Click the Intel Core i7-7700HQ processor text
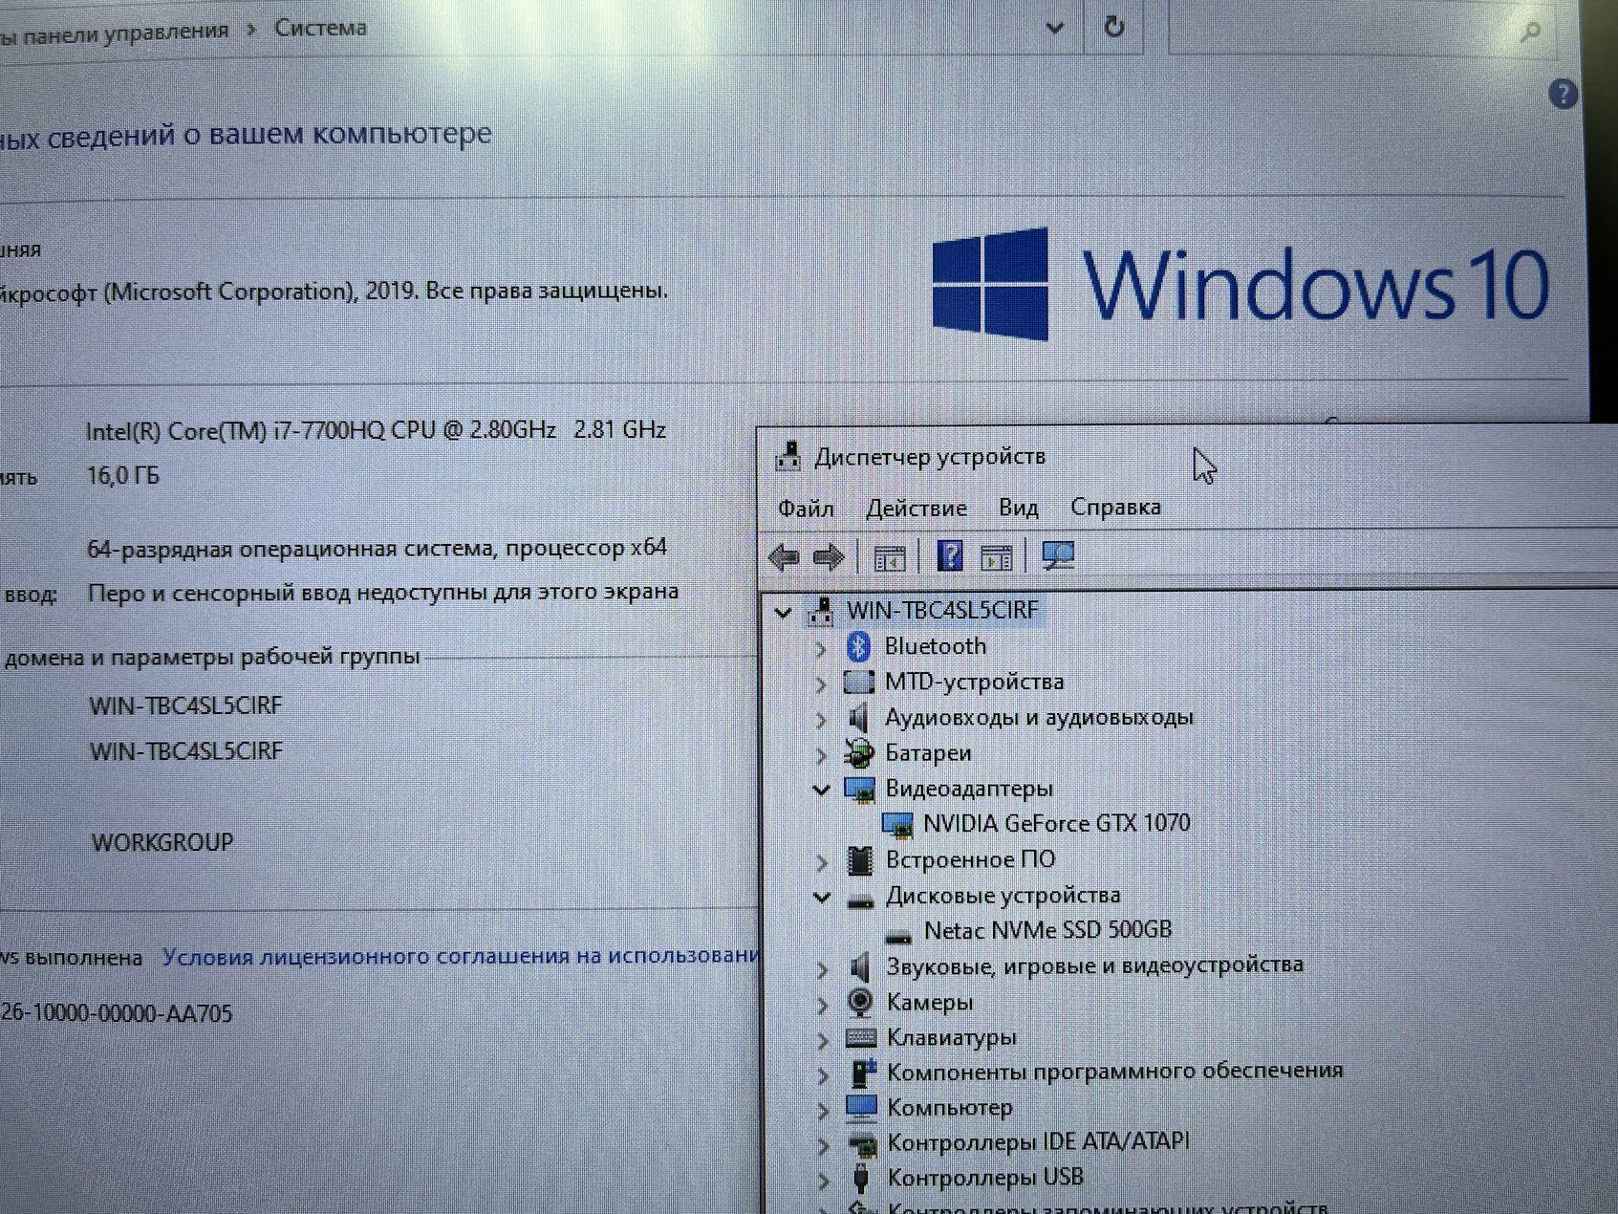 tap(376, 430)
